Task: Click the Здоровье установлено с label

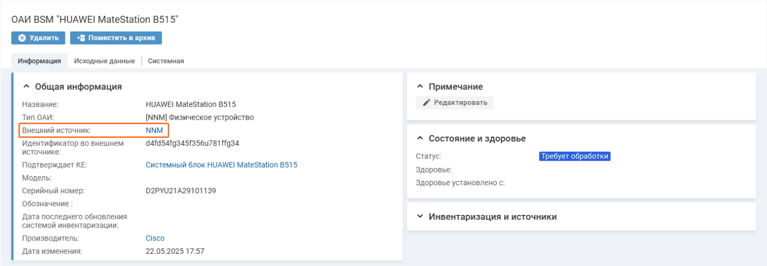Action: click(460, 182)
